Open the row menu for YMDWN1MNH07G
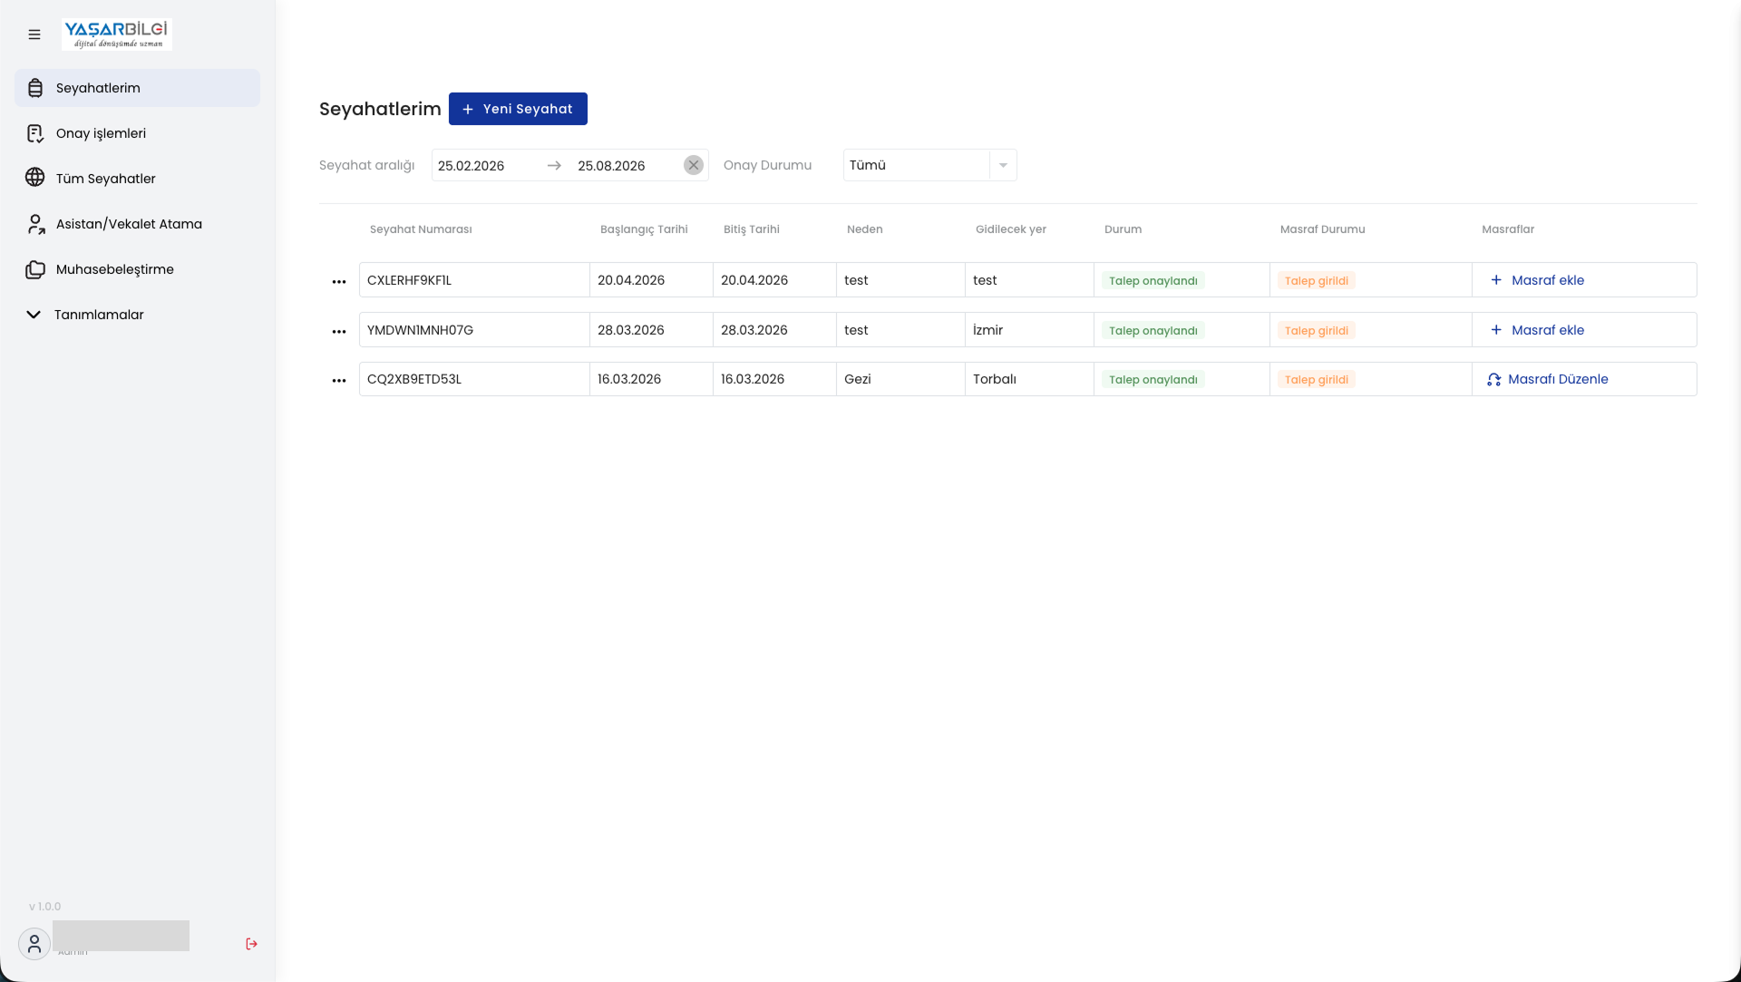Viewport: 1741px width, 982px height. (x=339, y=332)
